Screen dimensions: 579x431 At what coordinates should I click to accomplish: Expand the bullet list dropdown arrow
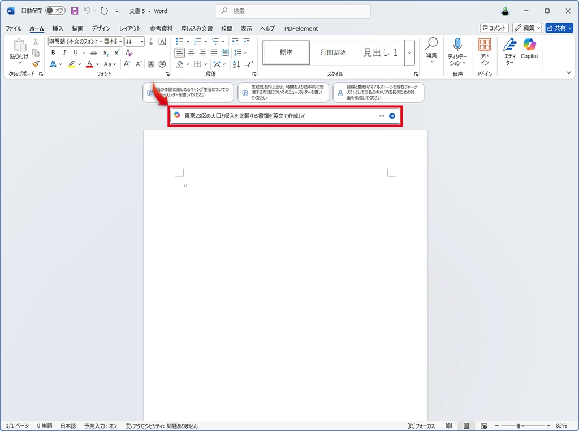(188, 41)
